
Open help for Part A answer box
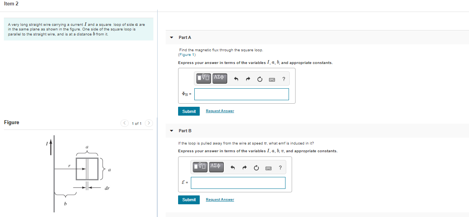tap(284, 79)
